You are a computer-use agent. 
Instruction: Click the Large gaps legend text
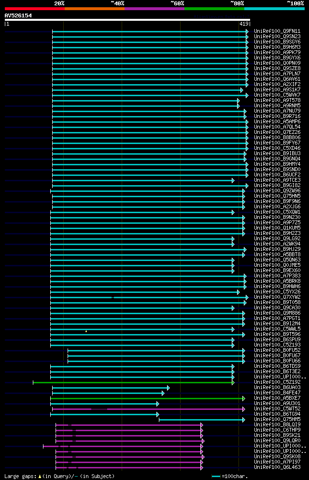click(59, 476)
